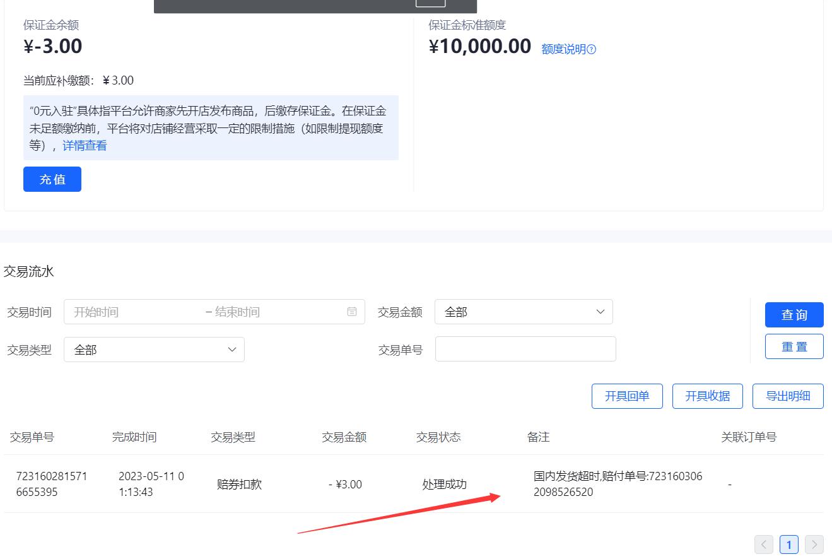Click the 额度说明 help question mark icon
The width and height of the screenshot is (832, 559).
point(592,49)
